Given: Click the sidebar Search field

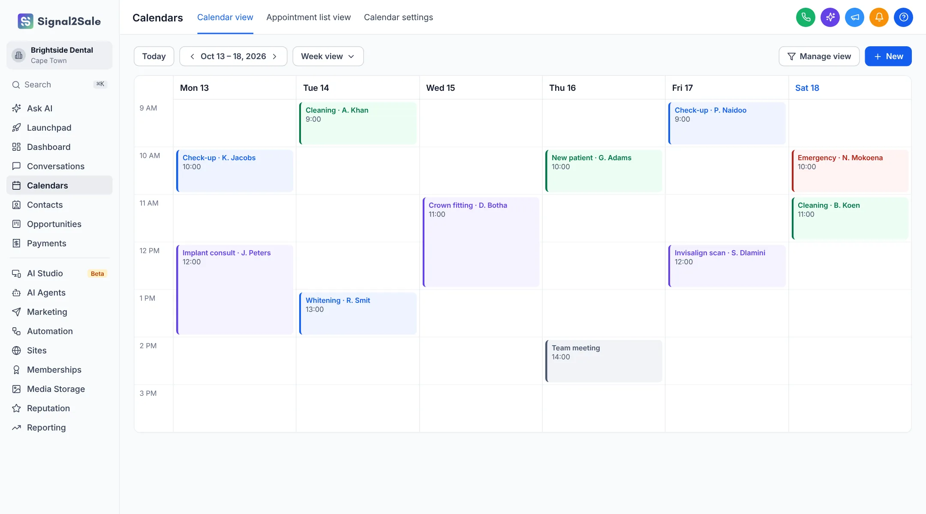Looking at the screenshot, I should coord(60,85).
